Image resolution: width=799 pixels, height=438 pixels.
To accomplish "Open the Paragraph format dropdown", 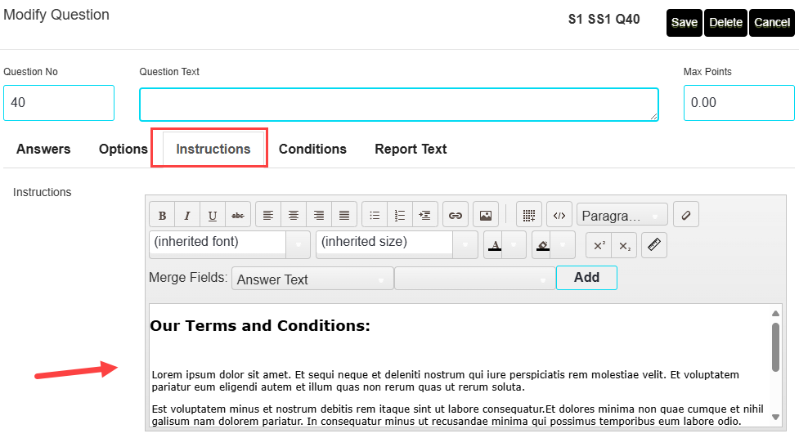I will click(x=622, y=216).
